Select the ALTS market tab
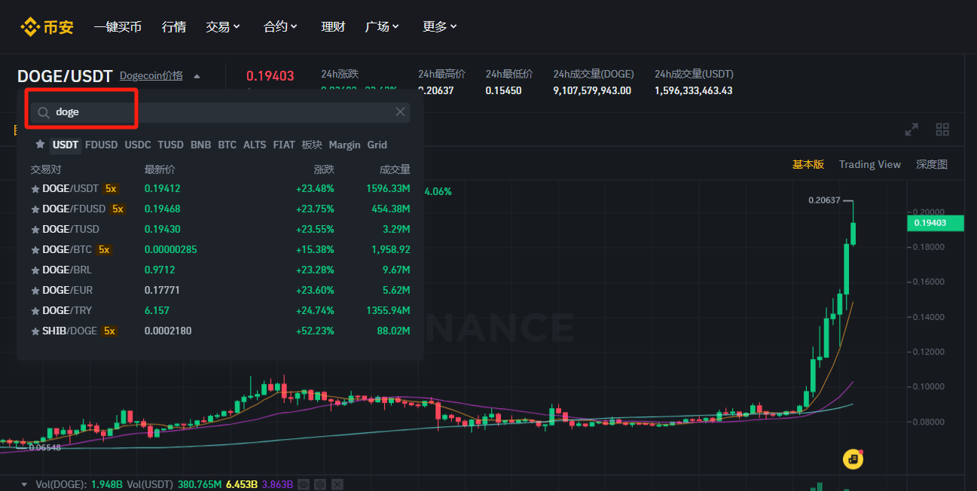The image size is (977, 491). coord(255,145)
